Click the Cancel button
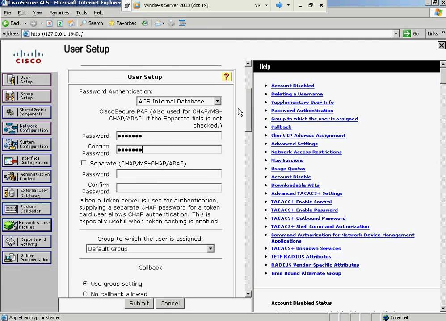This screenshot has height=321, width=446. (170, 303)
